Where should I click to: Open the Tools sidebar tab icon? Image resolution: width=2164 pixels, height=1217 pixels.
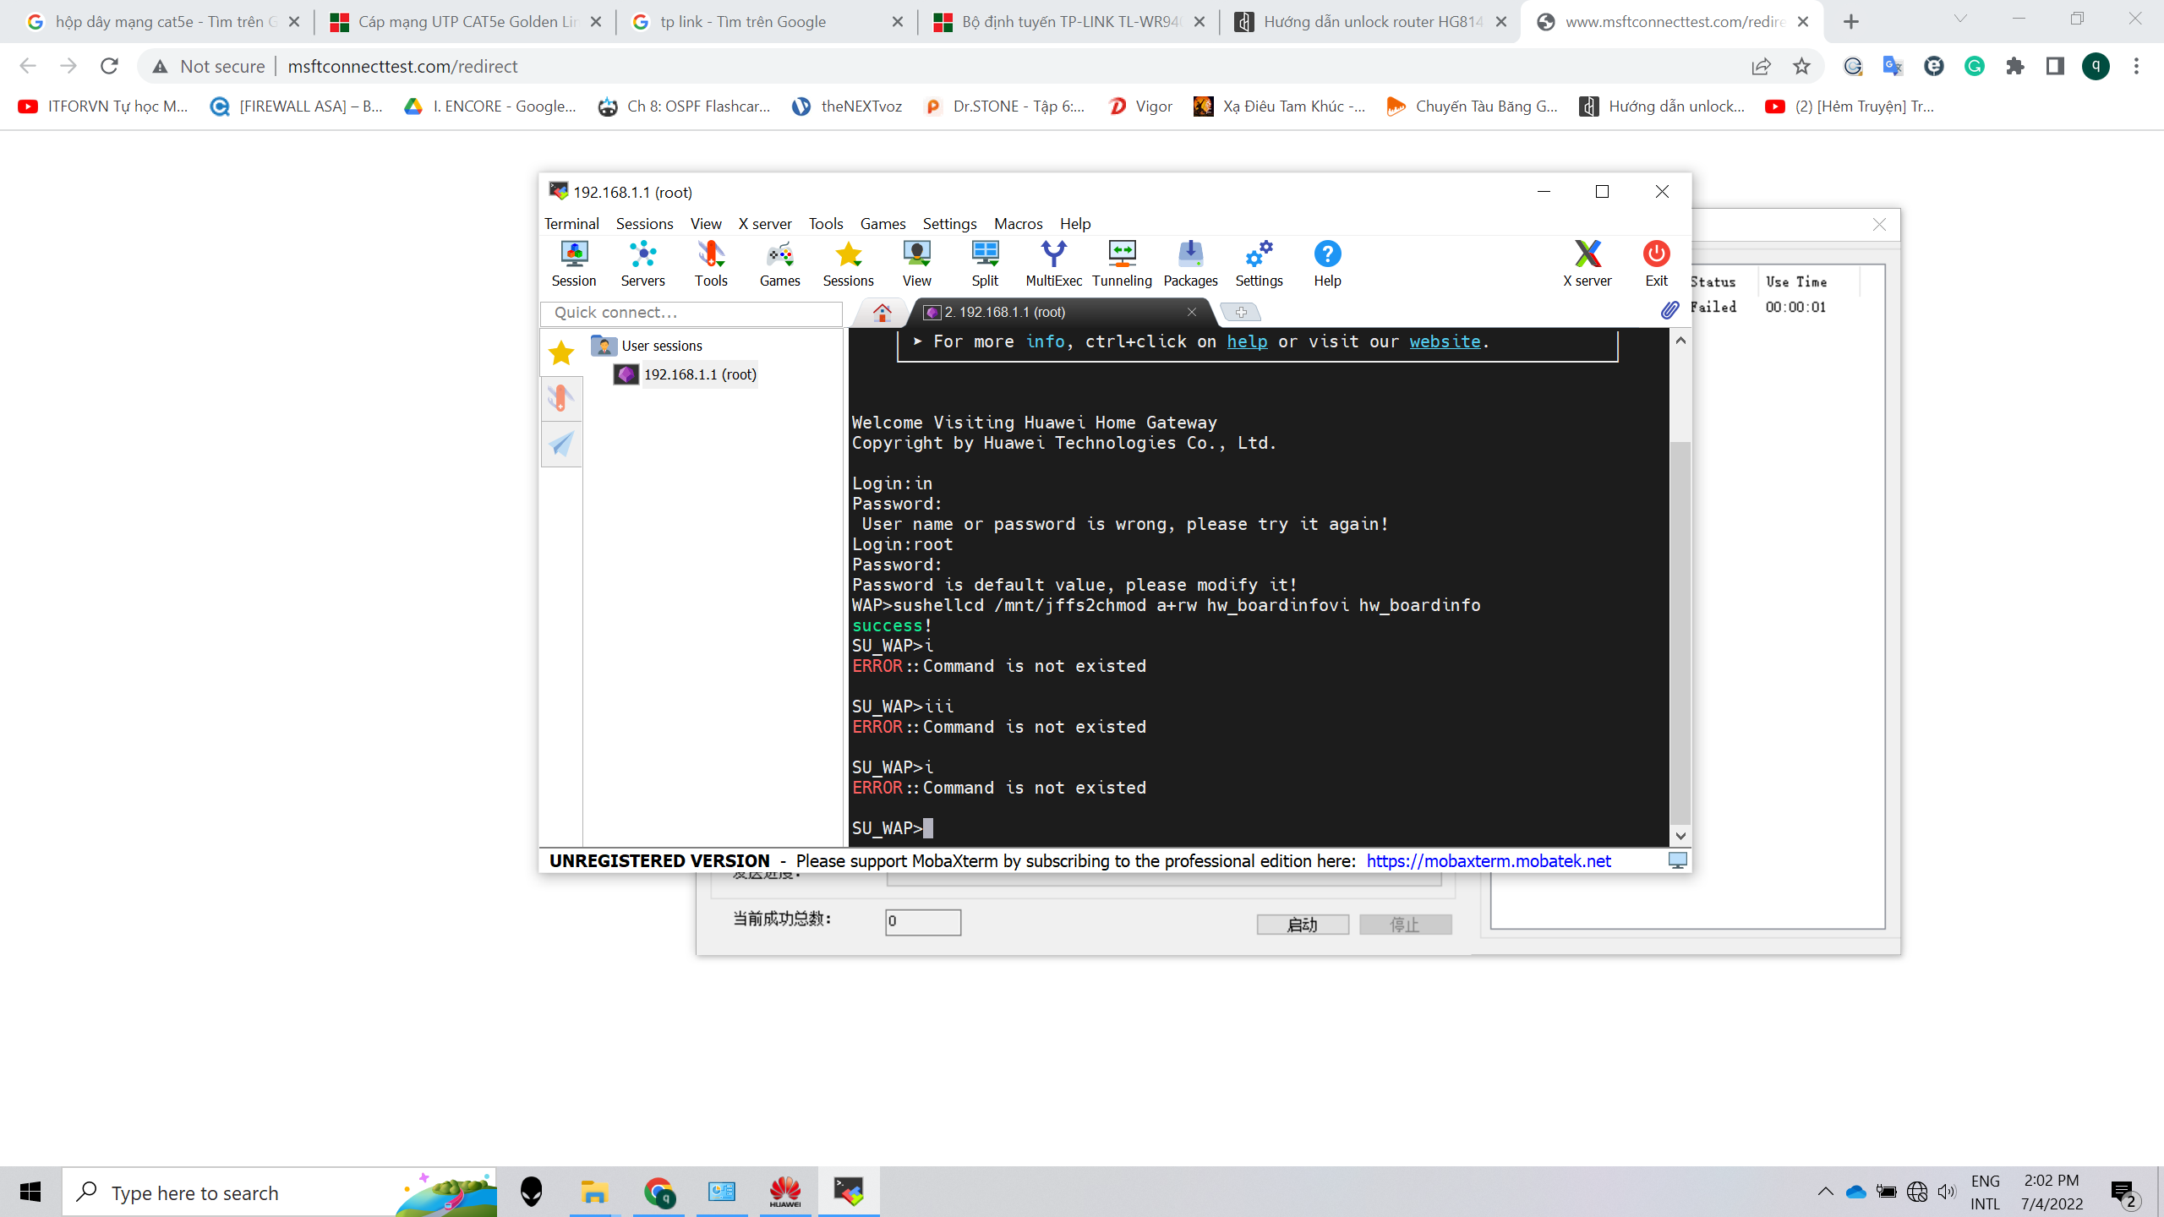tap(561, 398)
